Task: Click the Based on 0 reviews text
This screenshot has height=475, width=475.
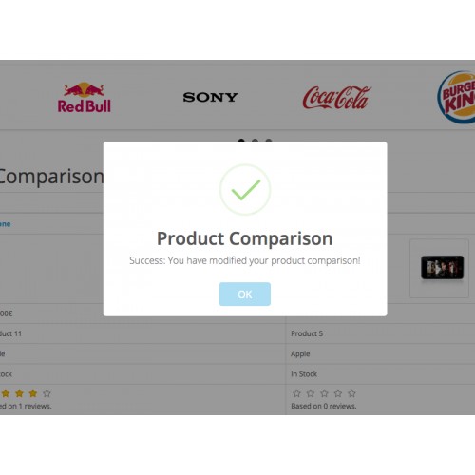Action: (x=324, y=406)
